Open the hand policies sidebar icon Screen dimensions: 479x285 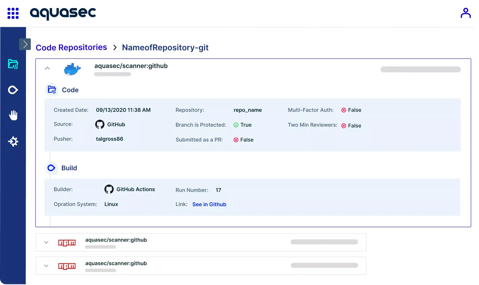coord(13,115)
